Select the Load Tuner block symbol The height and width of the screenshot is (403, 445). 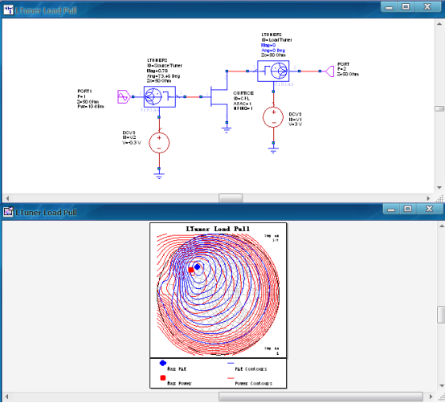click(x=273, y=71)
